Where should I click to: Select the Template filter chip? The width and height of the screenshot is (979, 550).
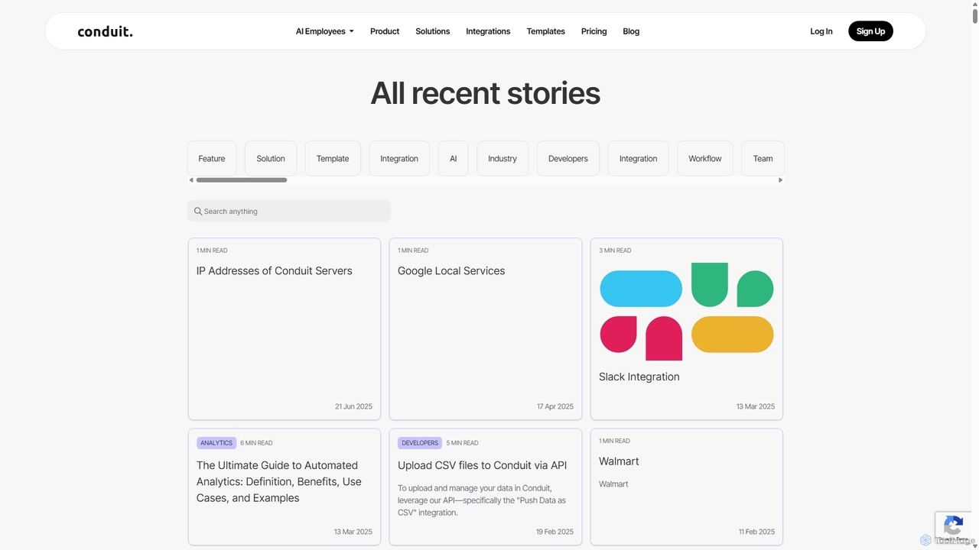[333, 159]
